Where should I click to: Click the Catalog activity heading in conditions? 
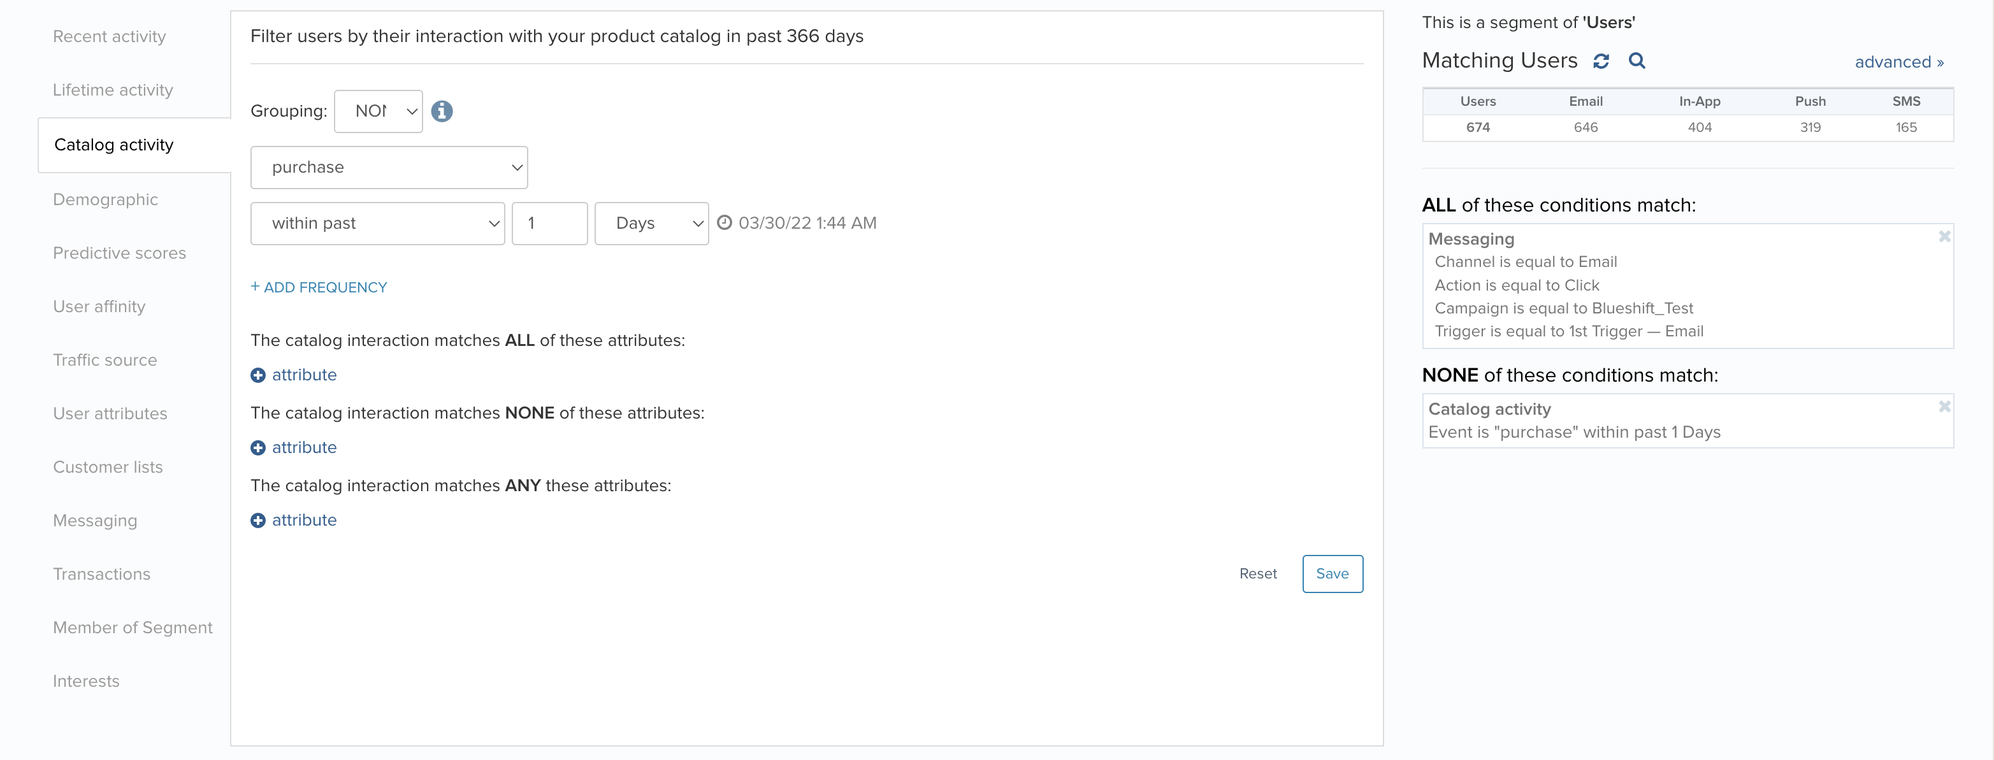coord(1489,408)
